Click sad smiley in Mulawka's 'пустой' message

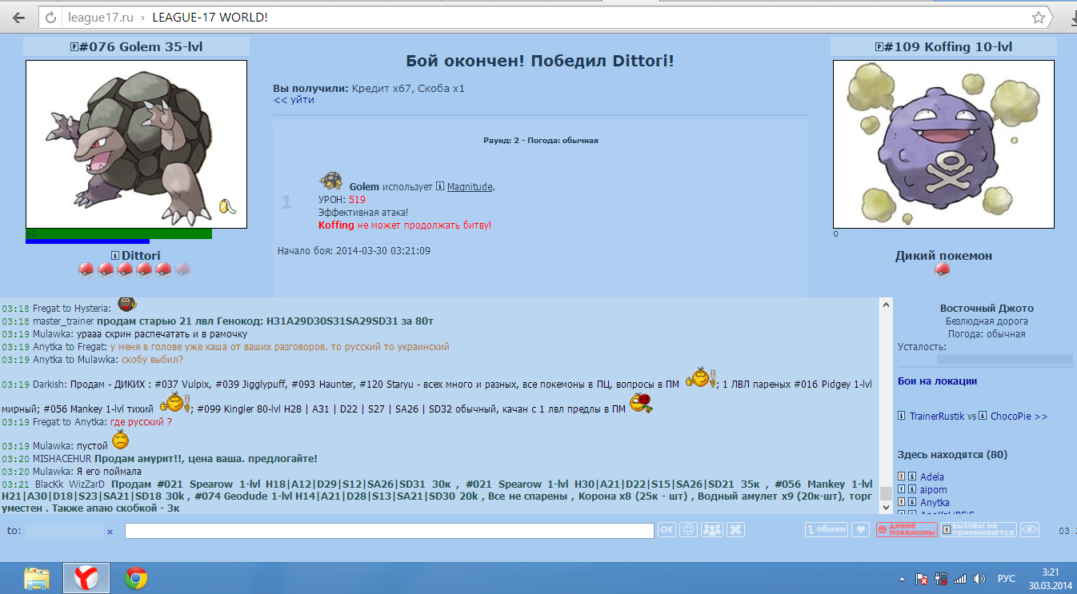(120, 439)
